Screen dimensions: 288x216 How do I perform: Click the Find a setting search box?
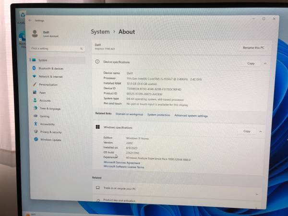click(58, 48)
